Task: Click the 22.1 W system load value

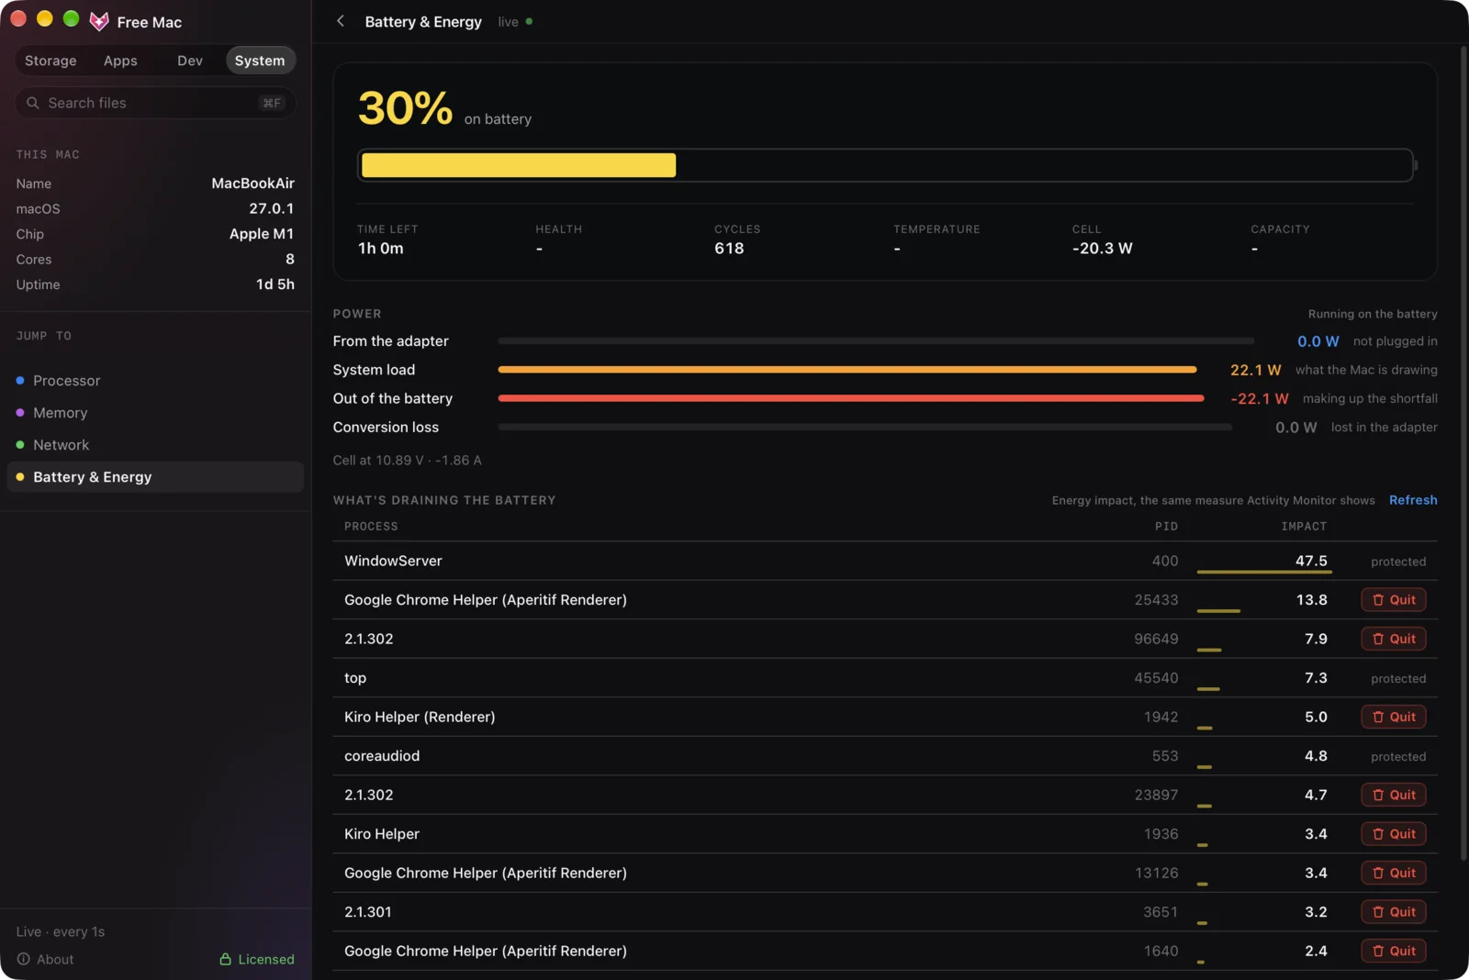Action: point(1255,370)
